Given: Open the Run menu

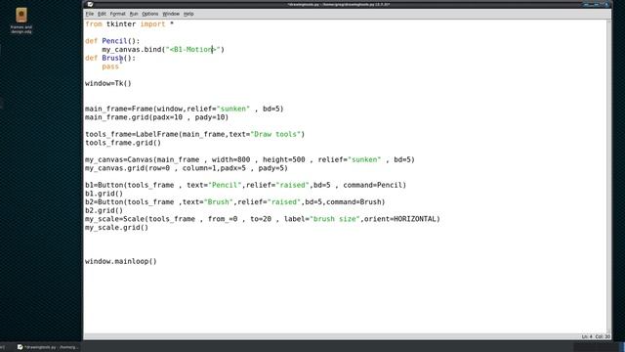Looking at the screenshot, I should point(134,14).
